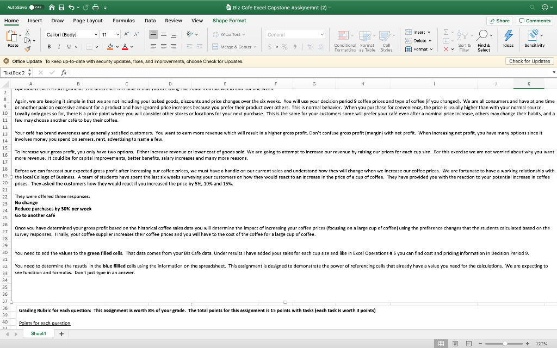Zoom in with the plus button
Screen dimensions: 557x348
coord(528,344)
